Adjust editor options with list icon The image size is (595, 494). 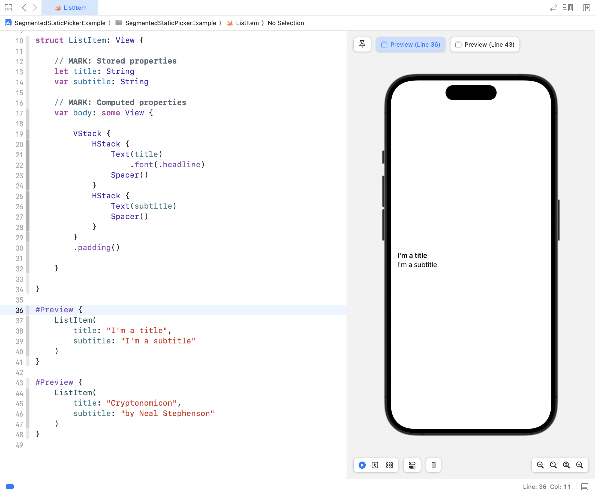tap(568, 8)
